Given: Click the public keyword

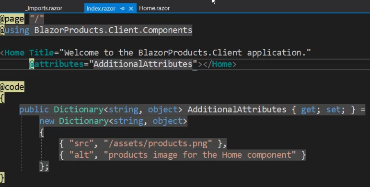Looking at the screenshot, I should tap(34, 110).
